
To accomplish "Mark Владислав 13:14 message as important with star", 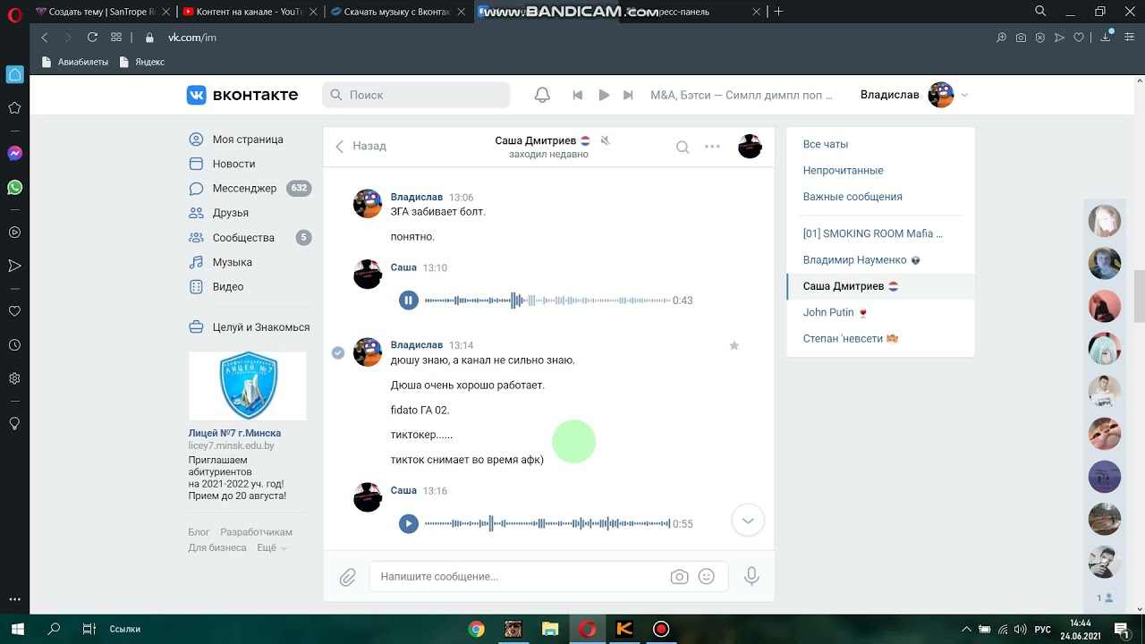I will 734,345.
